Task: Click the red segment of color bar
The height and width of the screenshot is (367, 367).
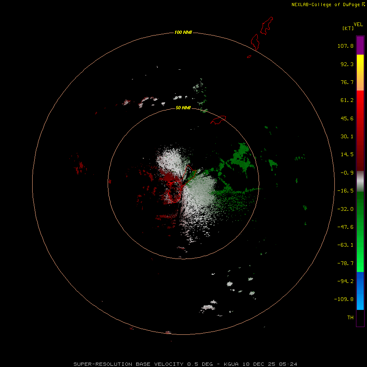Action: pyautogui.click(x=360, y=130)
